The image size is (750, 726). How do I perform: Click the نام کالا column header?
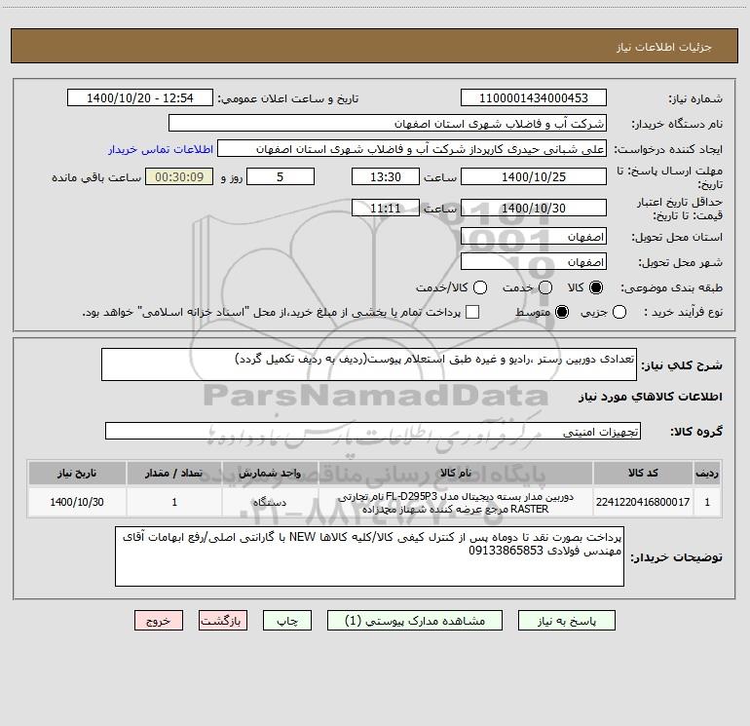pos(456,473)
